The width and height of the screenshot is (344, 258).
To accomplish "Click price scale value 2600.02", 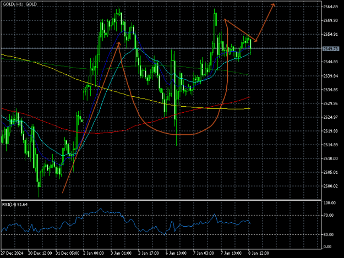I will [x=331, y=186].
